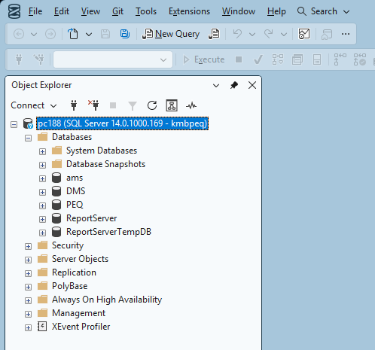This screenshot has height=350, width=375.
Task: Open the toolbar overflow ellipsis
Action: click(346, 34)
